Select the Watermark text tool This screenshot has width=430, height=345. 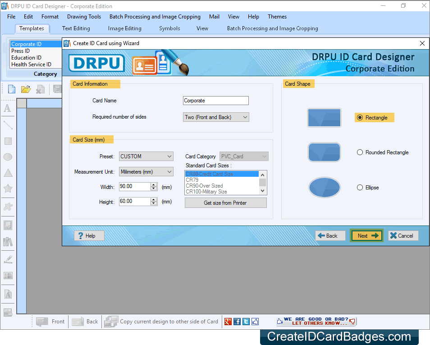pos(8,294)
